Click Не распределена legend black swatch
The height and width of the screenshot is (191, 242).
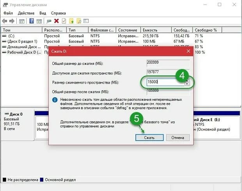pyautogui.click(x=4, y=180)
